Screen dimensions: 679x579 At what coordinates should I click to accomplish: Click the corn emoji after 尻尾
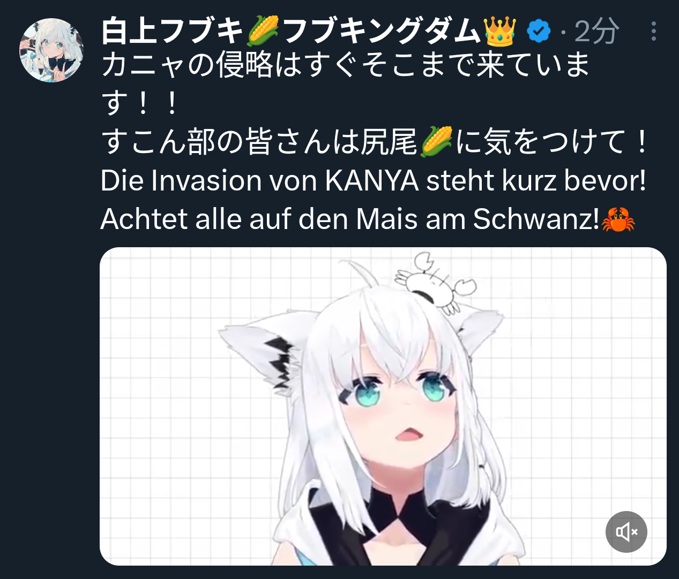pyautogui.click(x=437, y=142)
